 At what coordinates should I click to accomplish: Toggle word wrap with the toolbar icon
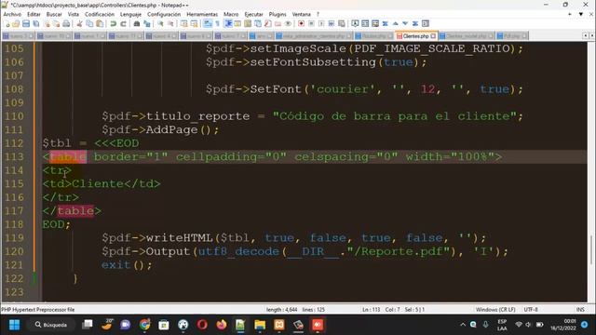208,24
